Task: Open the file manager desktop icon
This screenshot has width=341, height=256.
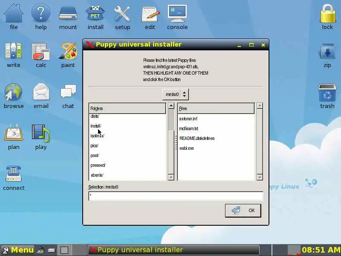Action: coord(14,16)
